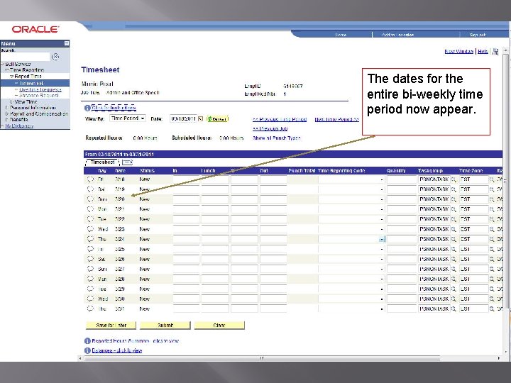
Task: Open Time Reporting Code dropdown for Thu 3/31
Action: pos(382,309)
